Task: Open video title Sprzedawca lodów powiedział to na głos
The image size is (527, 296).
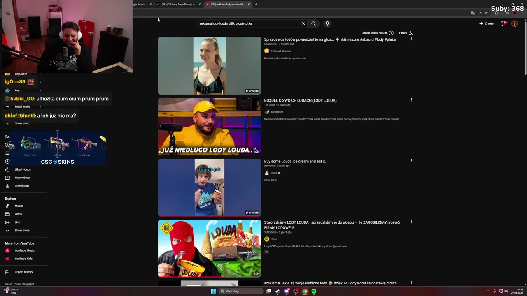Action: click(x=330, y=39)
